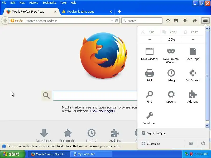The width and height of the screenshot is (211, 158).
Task: Select the Mozilla Firefox Start Page tab
Action: tap(31, 12)
